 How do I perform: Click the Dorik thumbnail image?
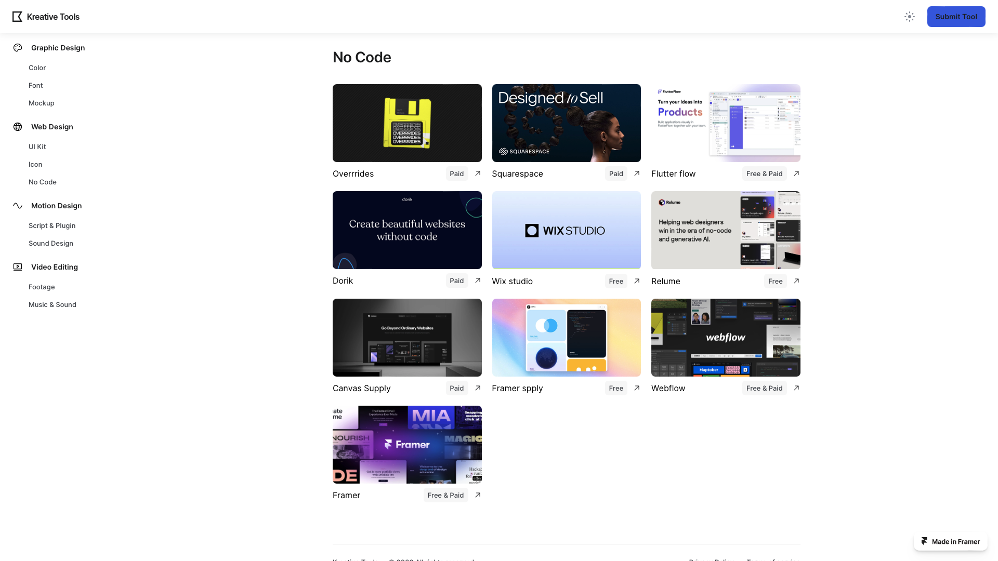click(x=407, y=230)
